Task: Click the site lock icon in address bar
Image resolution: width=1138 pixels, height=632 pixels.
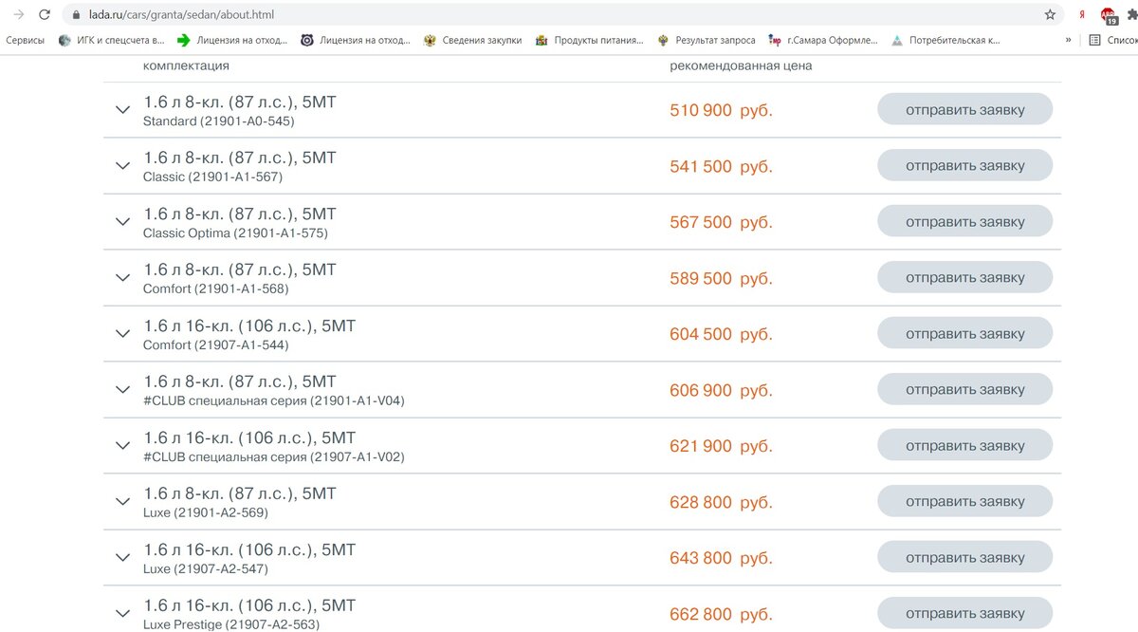Action: [76, 15]
